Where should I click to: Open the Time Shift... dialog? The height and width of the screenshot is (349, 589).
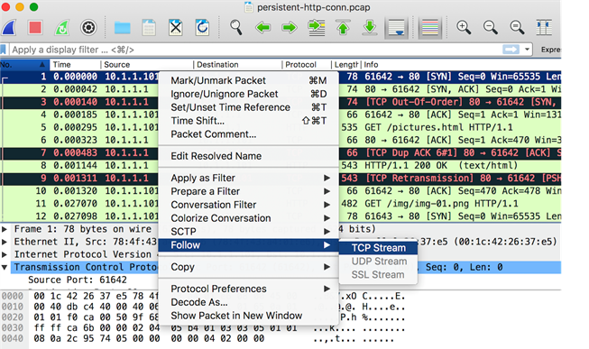click(248, 121)
